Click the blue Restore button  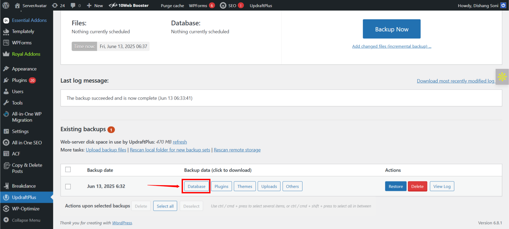pos(396,186)
